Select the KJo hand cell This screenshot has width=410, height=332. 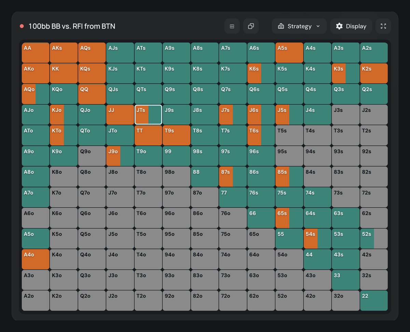(x=64, y=115)
